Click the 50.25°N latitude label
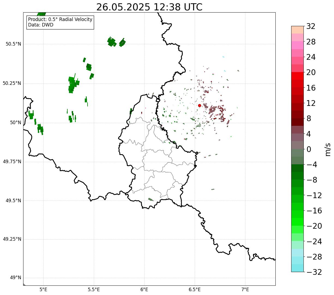Screen dimensions: 334x295 (12, 83)
